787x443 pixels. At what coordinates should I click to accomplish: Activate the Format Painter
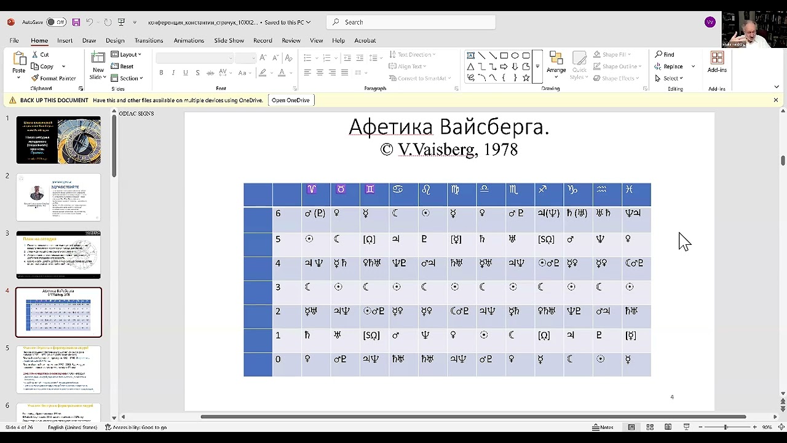pos(53,78)
